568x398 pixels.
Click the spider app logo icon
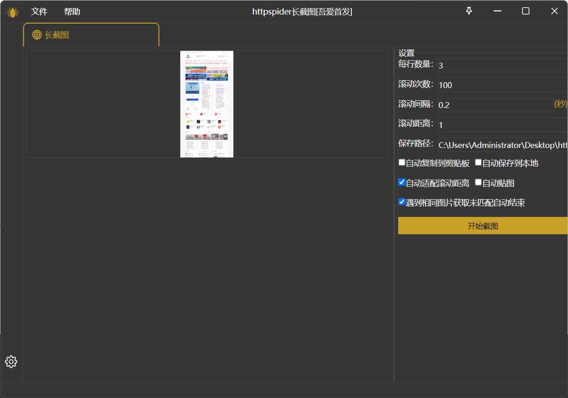(12, 11)
